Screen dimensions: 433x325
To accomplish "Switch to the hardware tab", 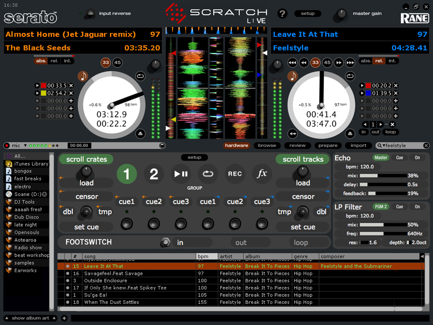I will (x=236, y=145).
